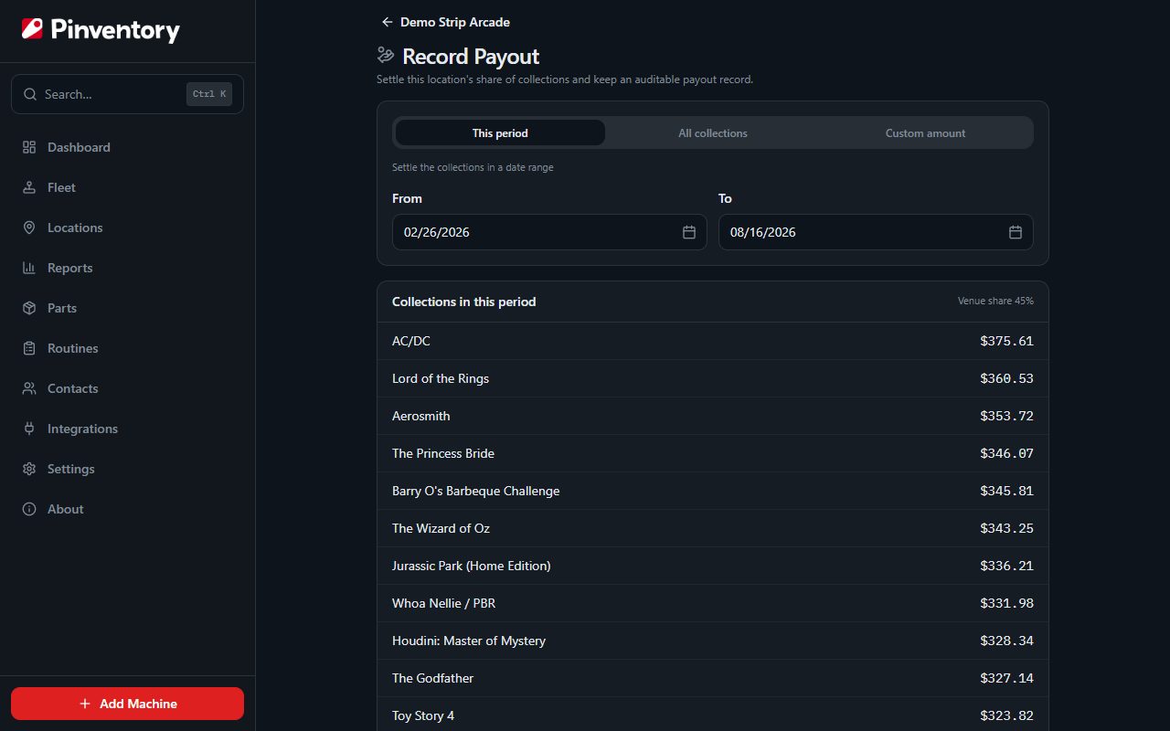Open Dashboard in the sidebar
The width and height of the screenshot is (1170, 731).
coord(127,147)
